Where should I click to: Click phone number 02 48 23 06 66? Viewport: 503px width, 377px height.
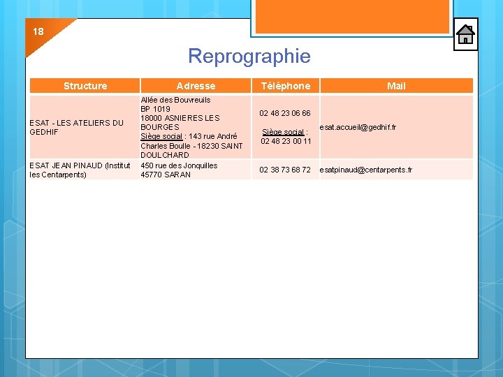(285, 113)
